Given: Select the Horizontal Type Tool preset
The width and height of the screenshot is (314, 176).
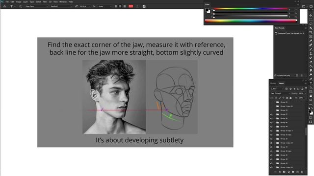Looking at the screenshot, I should [290, 33].
